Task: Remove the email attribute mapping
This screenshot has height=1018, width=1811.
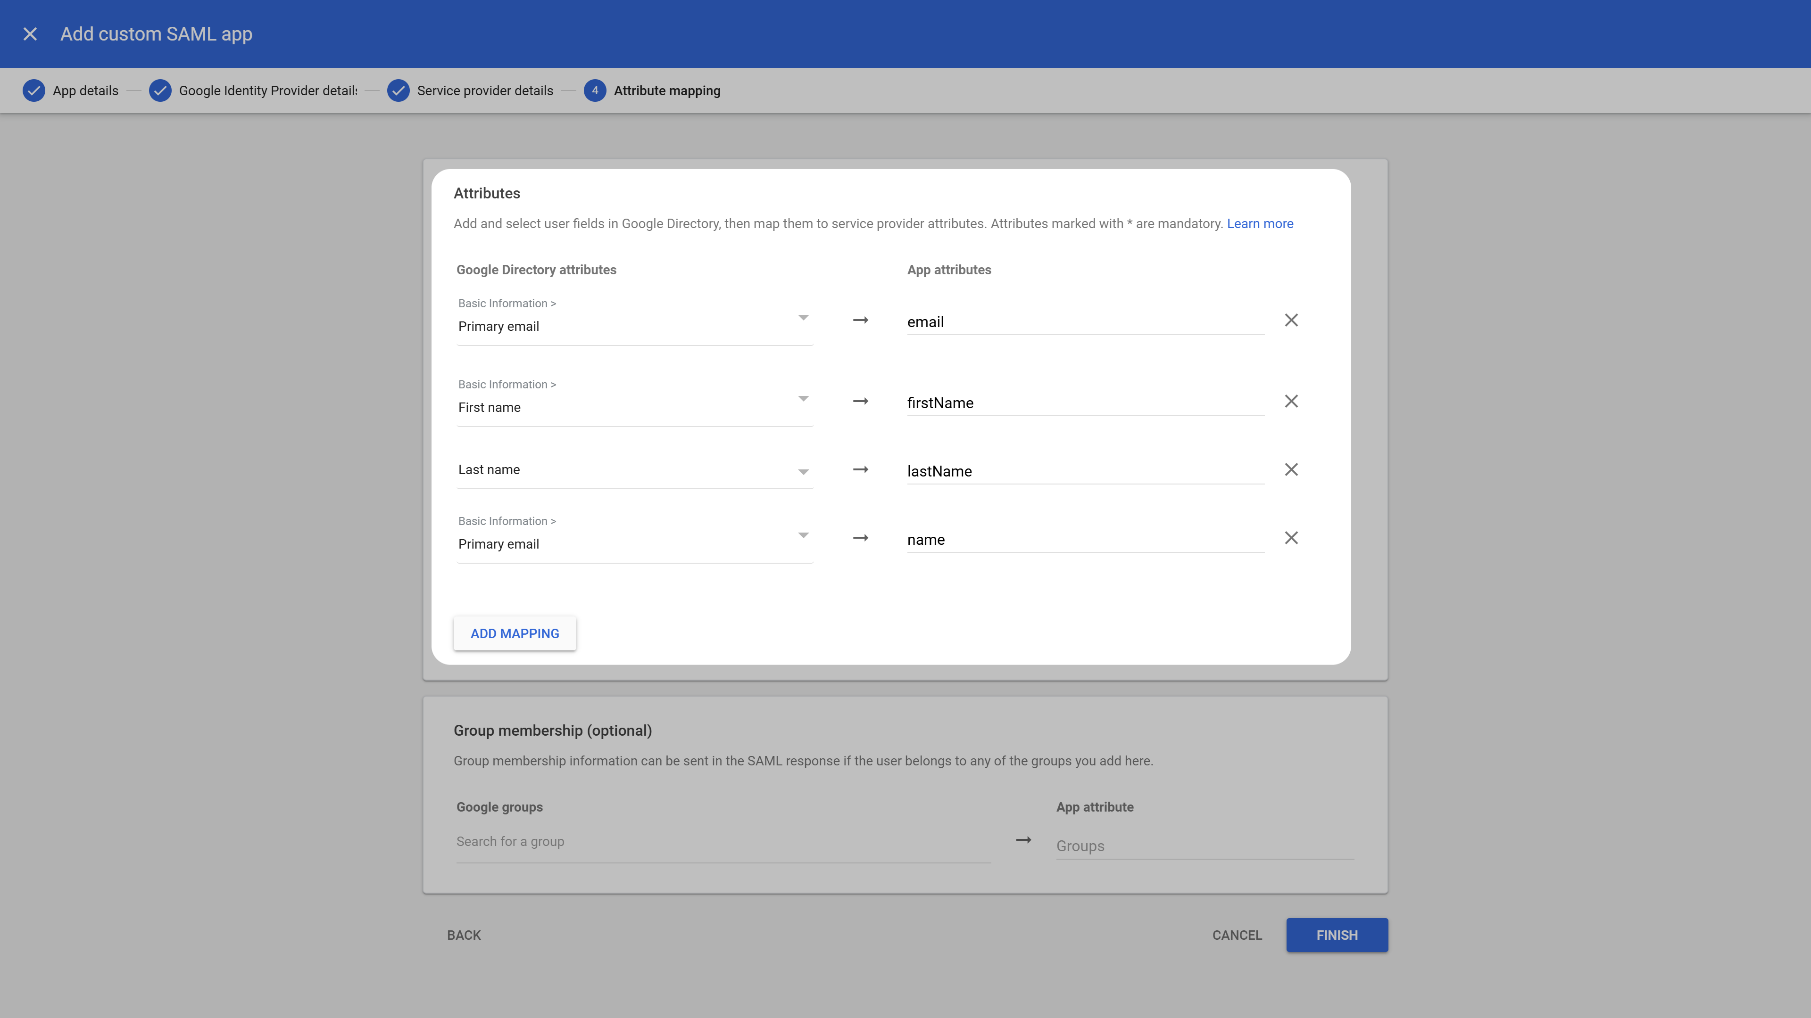Action: (x=1291, y=320)
